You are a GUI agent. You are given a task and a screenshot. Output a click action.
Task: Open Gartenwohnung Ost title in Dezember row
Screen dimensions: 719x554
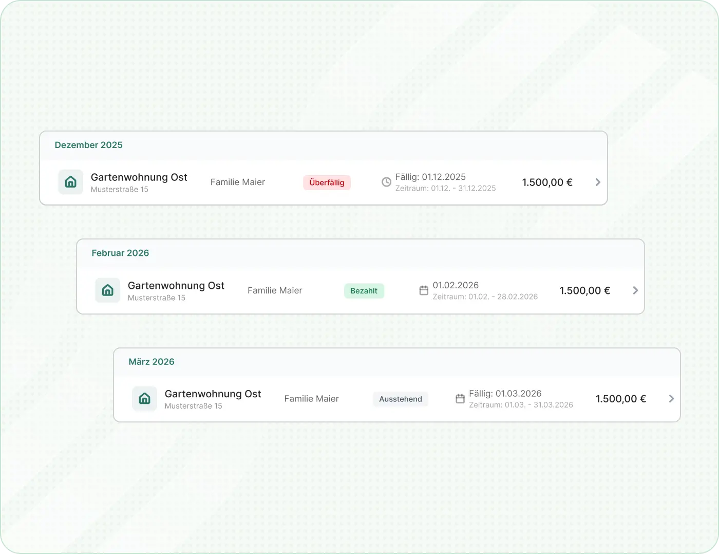pyautogui.click(x=139, y=177)
